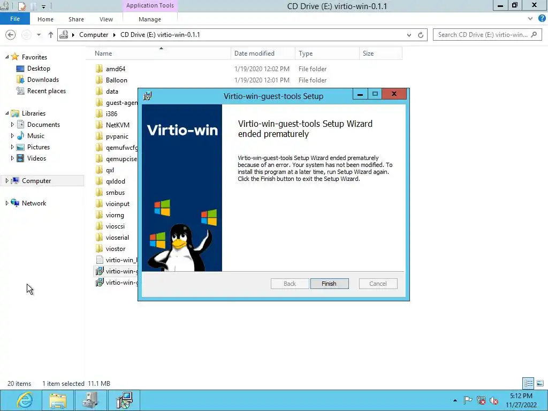Sort by Size column header
The width and height of the screenshot is (548, 411).
[380, 54]
